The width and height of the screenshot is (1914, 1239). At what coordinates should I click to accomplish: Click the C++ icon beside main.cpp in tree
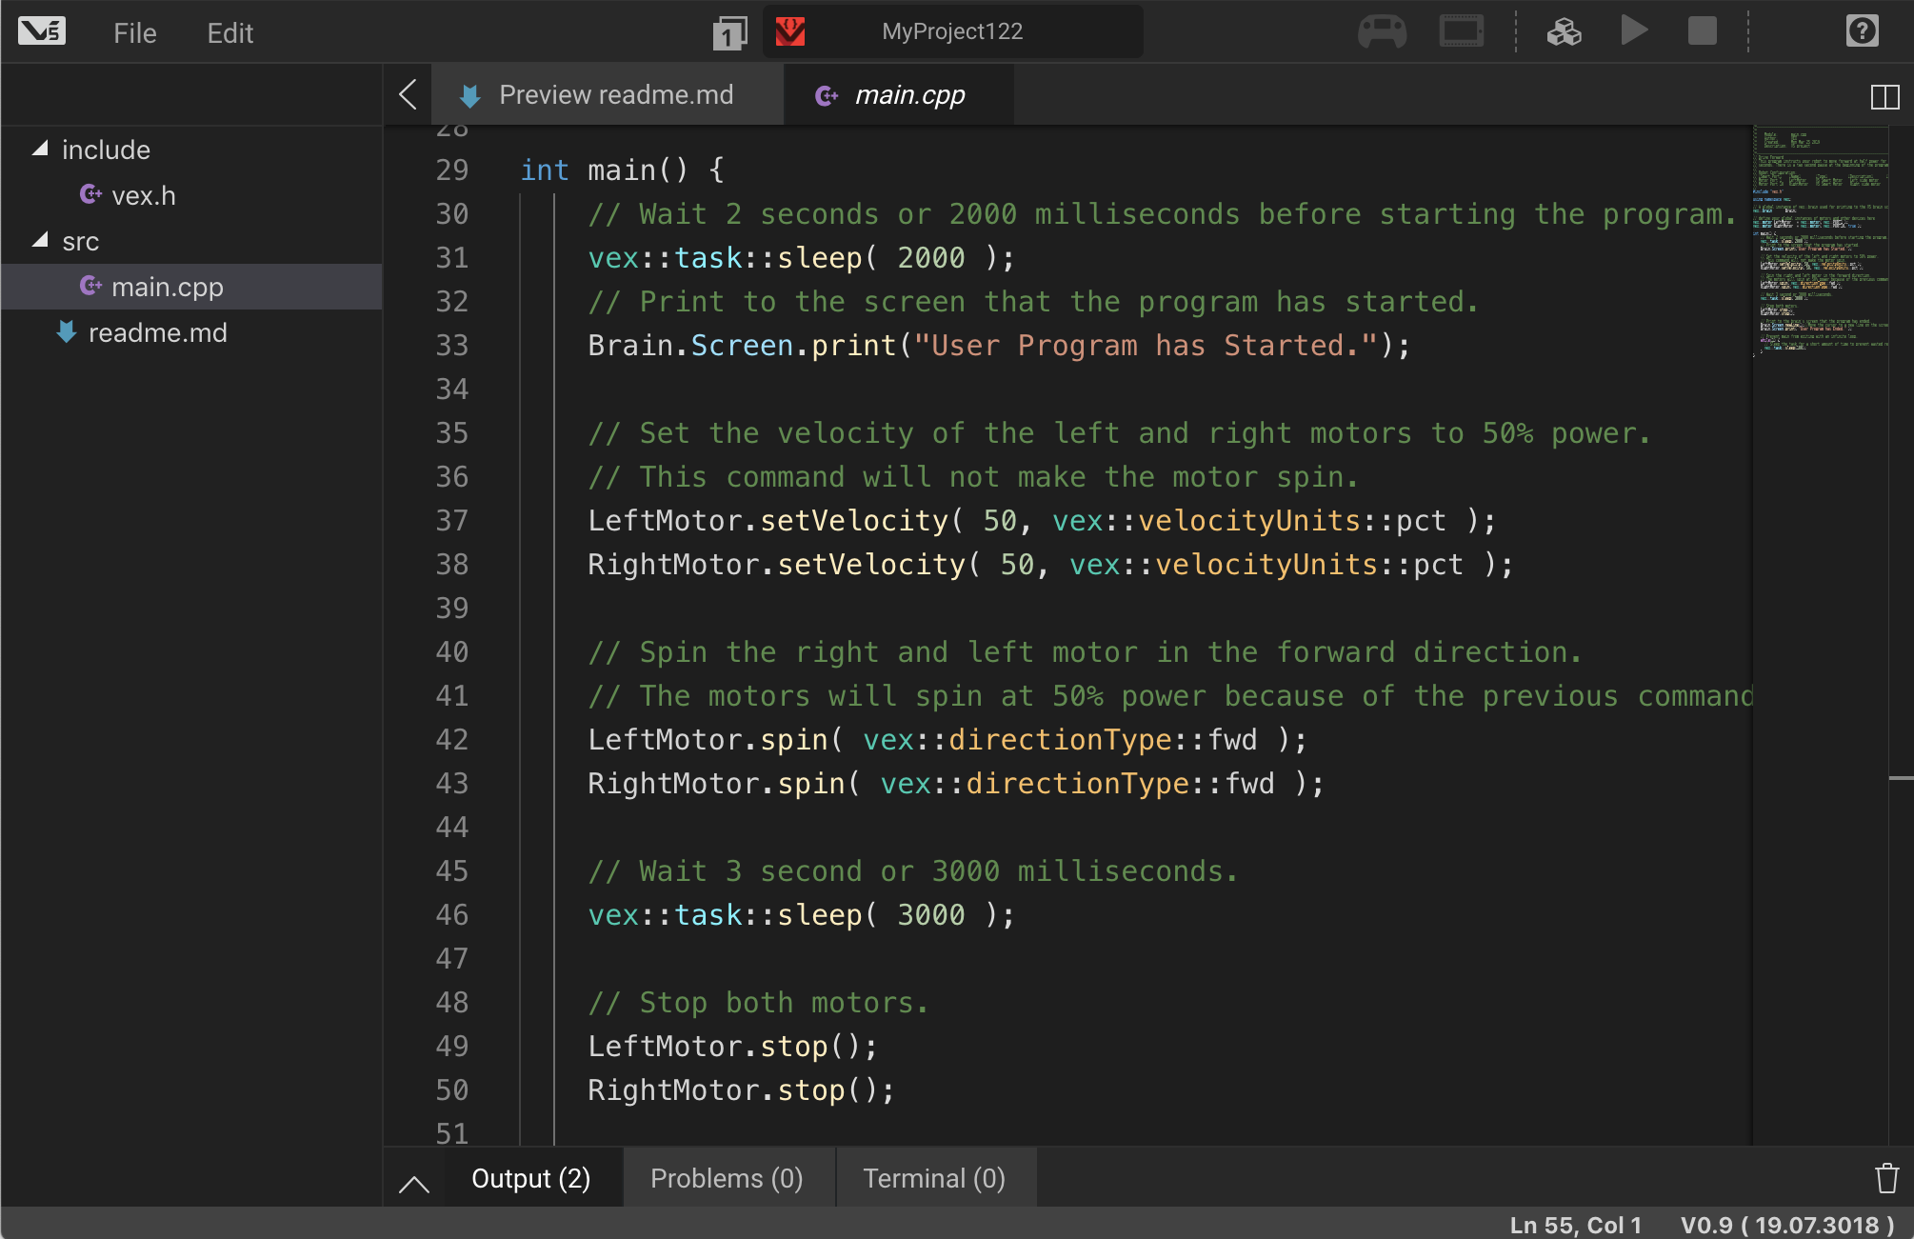(x=90, y=286)
